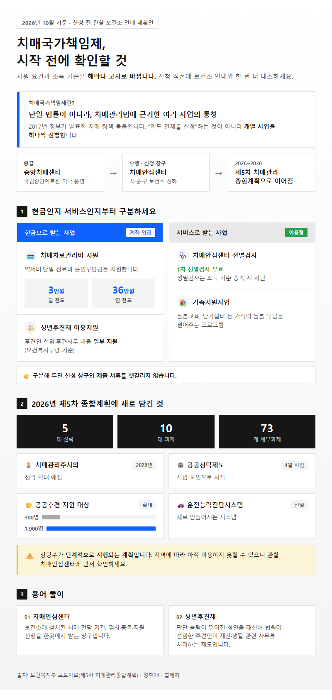
Task: Click the text 전국 확대 예정
Action: 43,477
